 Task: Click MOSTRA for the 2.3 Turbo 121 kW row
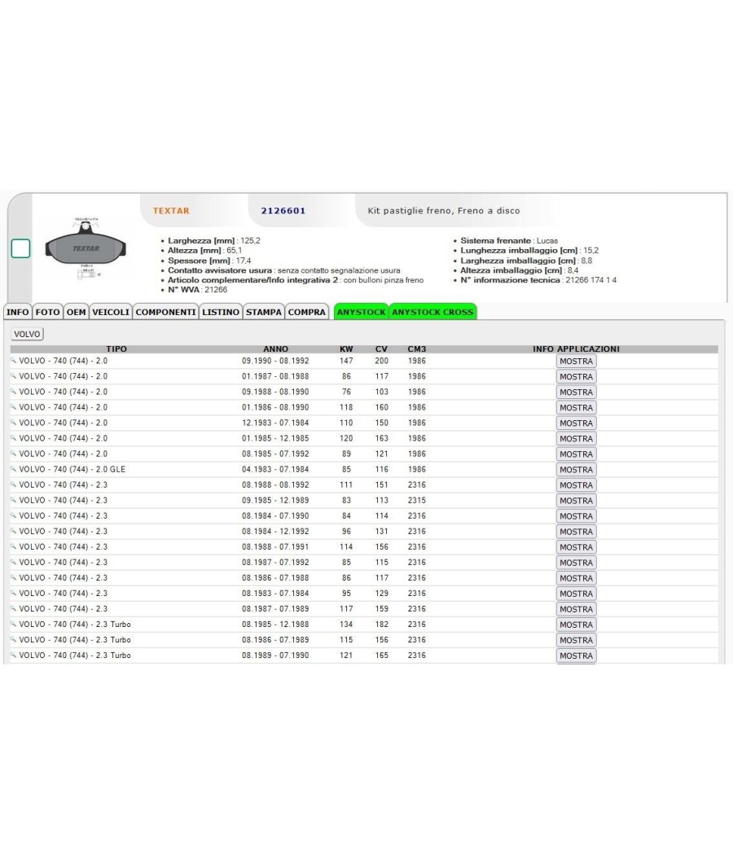click(x=576, y=656)
